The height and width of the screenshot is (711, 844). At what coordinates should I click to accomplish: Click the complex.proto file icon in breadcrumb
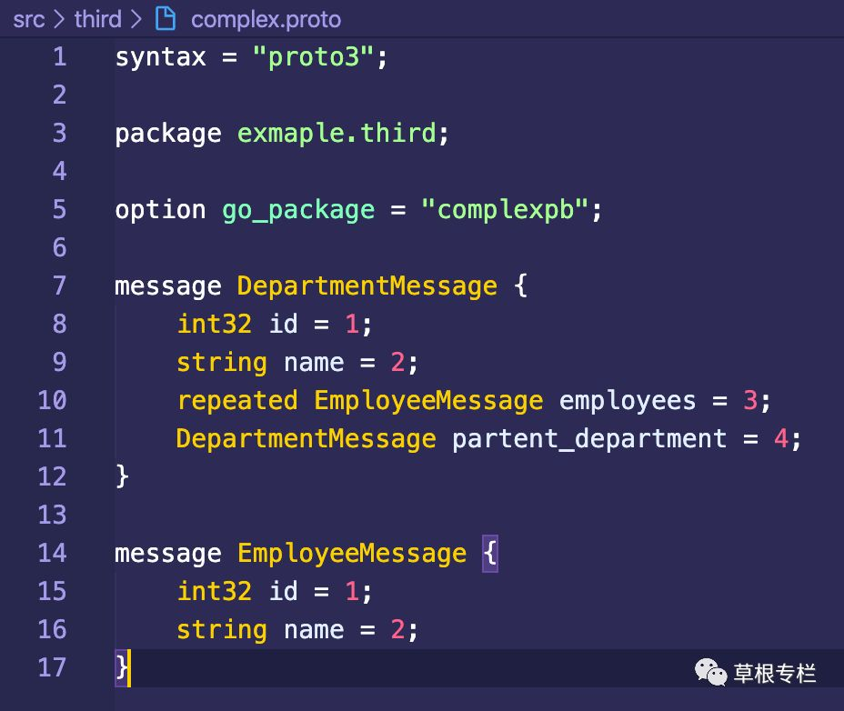[x=166, y=19]
